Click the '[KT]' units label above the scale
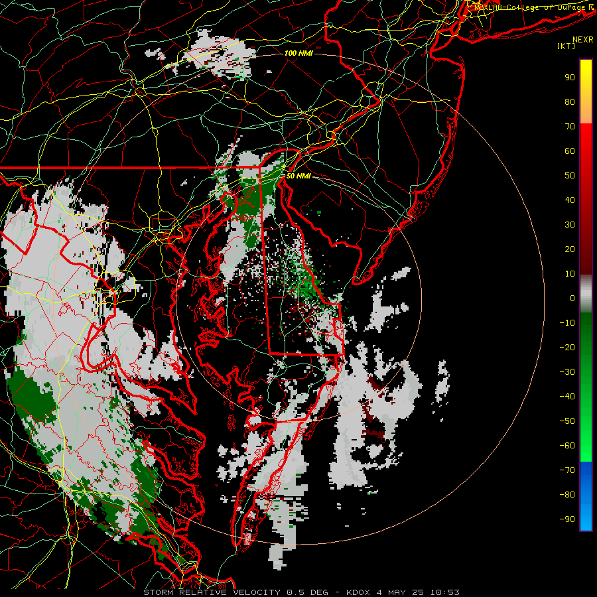597x597 pixels. 566,46
